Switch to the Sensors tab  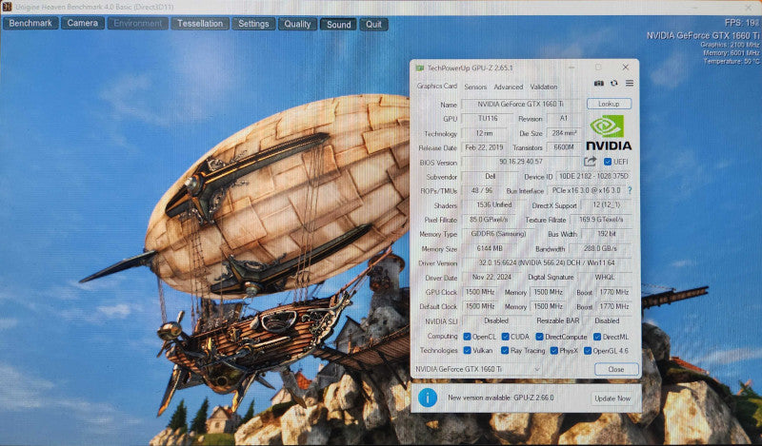[x=475, y=87]
